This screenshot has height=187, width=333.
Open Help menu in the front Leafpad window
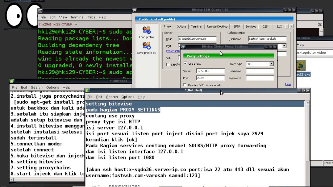pos(142,97)
